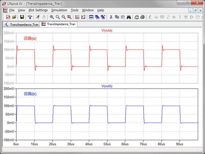Click the Zoom In magnifier icon
Viewport: 205px width, 154px height.
[52, 17]
